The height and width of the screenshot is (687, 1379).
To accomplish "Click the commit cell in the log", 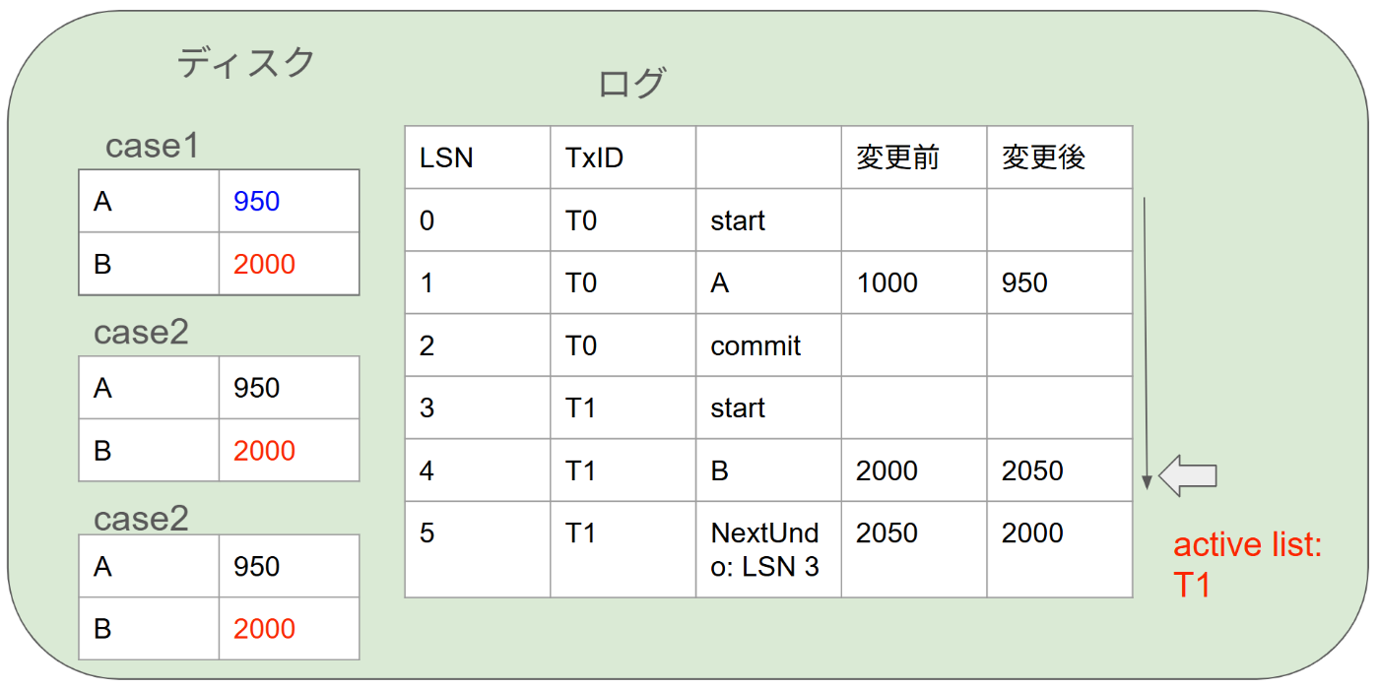I will pos(755,345).
